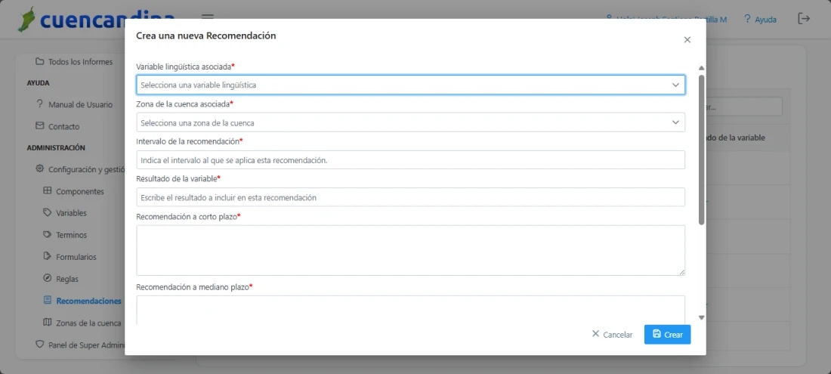Click the dialog's vertical scrollbar
This screenshot has height=374, width=831.
[701, 151]
